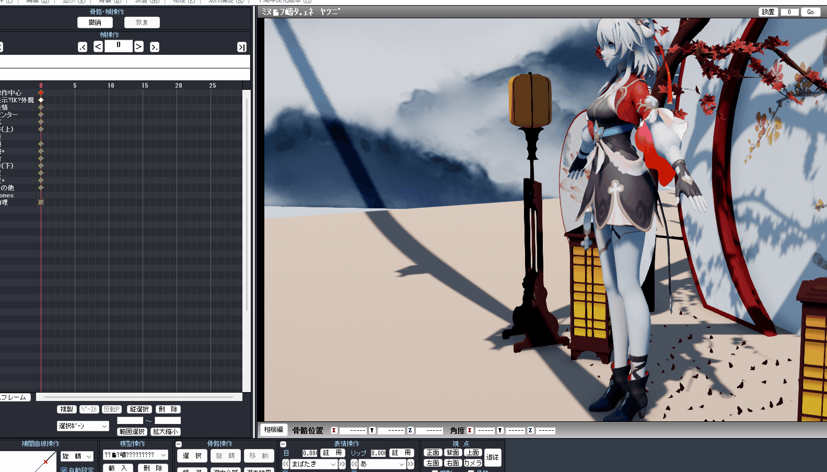Select the keyframe in the 示?IK?外親 row
Screen dimensions: 827x472
click(x=41, y=100)
